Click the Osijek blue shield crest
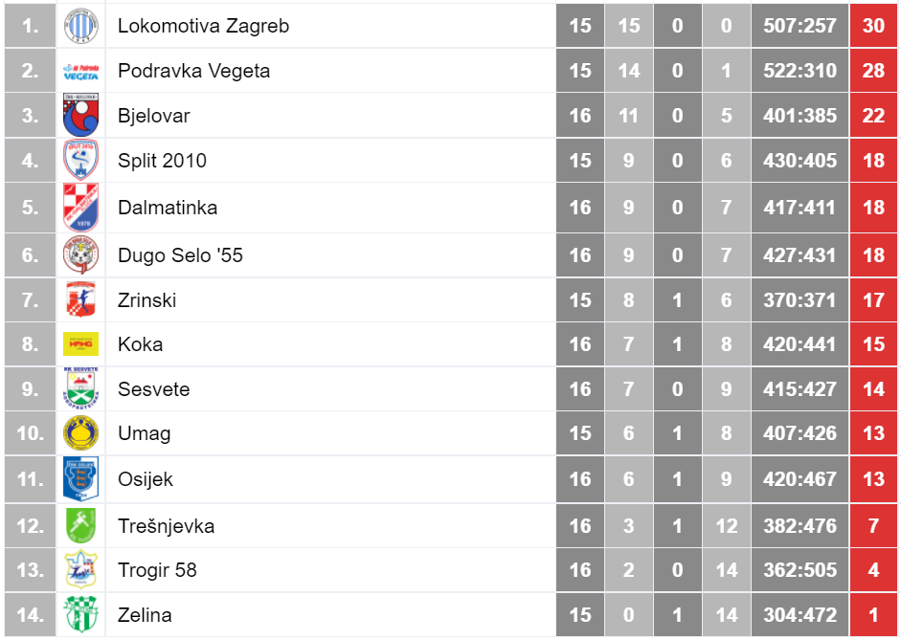The image size is (901, 640). [80, 479]
